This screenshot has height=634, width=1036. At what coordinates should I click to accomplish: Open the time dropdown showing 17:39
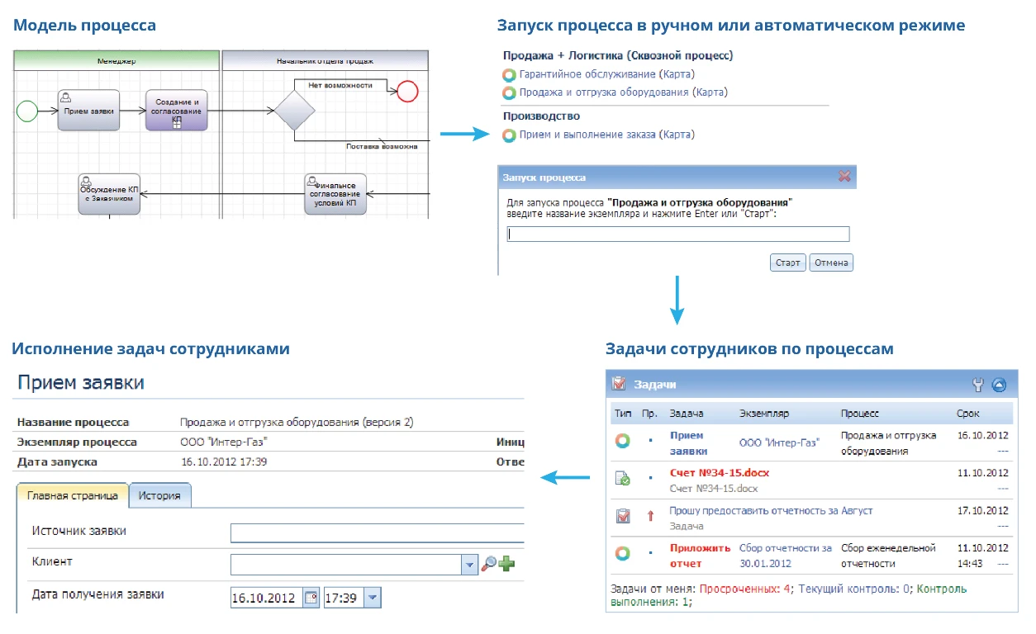point(372,598)
